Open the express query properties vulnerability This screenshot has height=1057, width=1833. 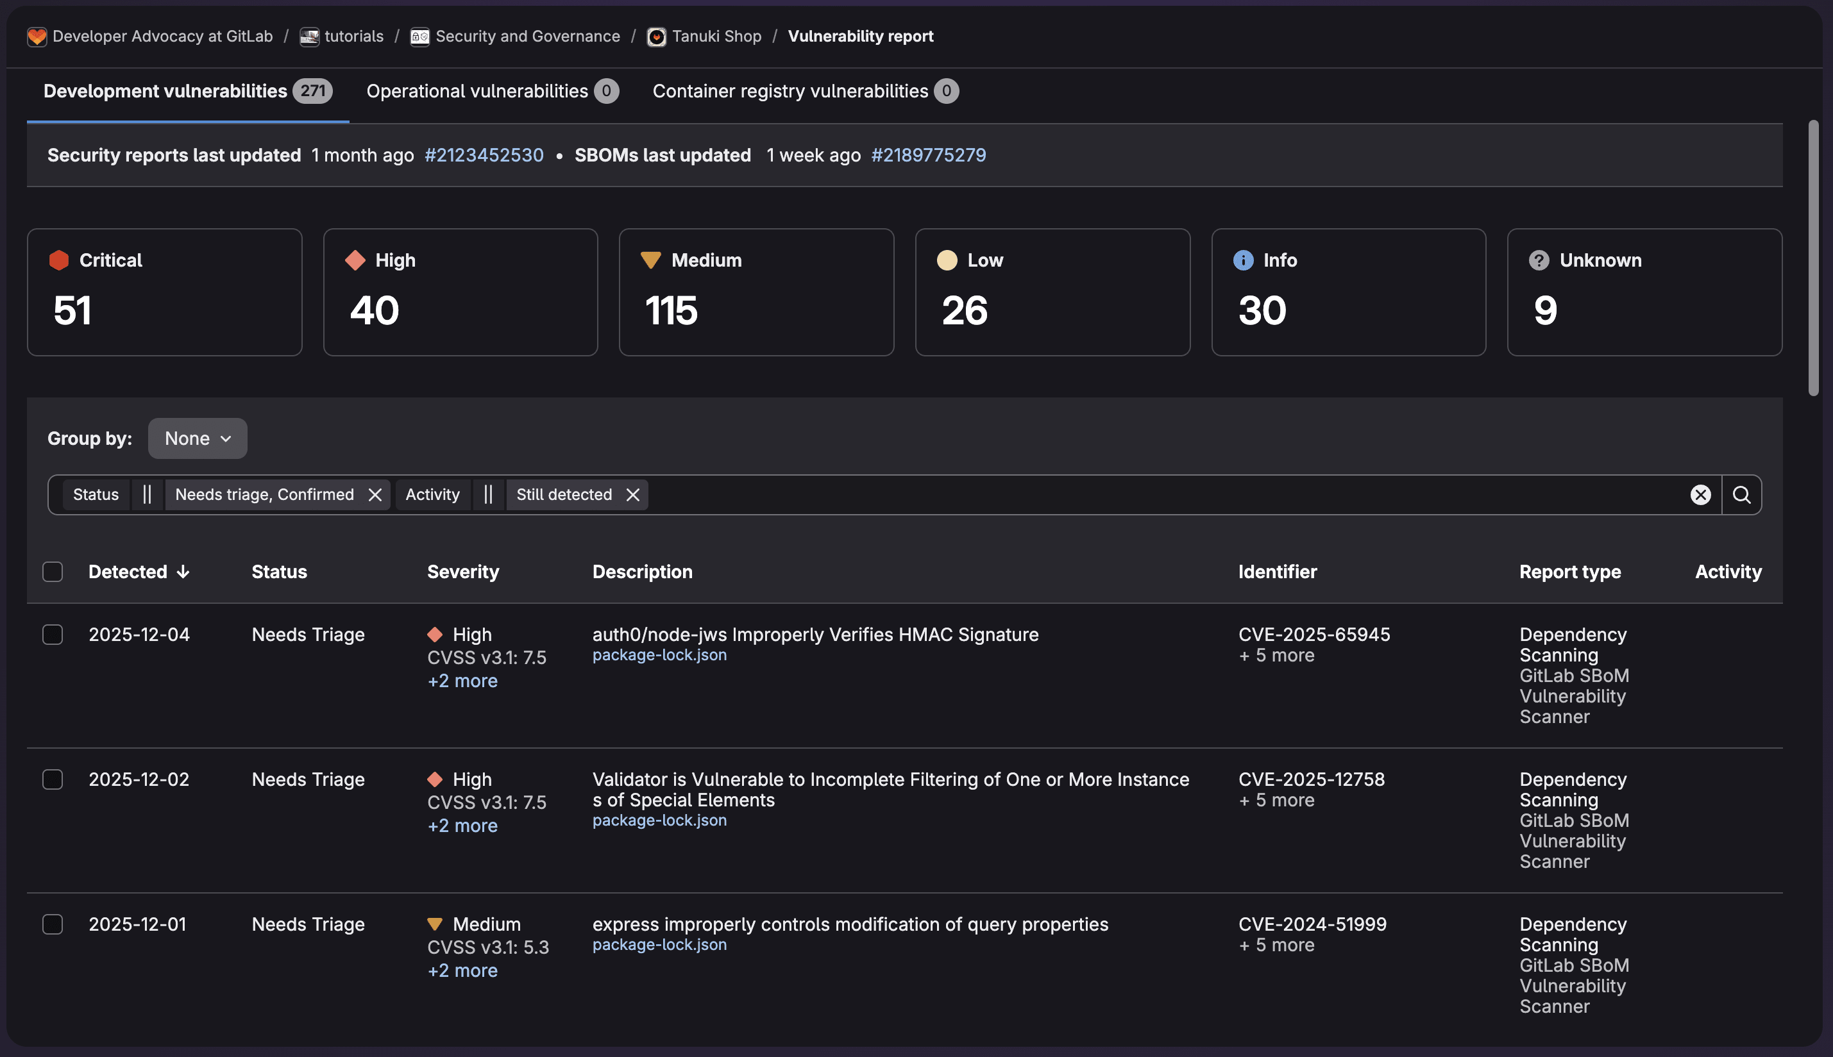point(850,924)
